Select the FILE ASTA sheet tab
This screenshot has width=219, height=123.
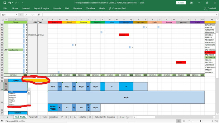tap(20, 117)
